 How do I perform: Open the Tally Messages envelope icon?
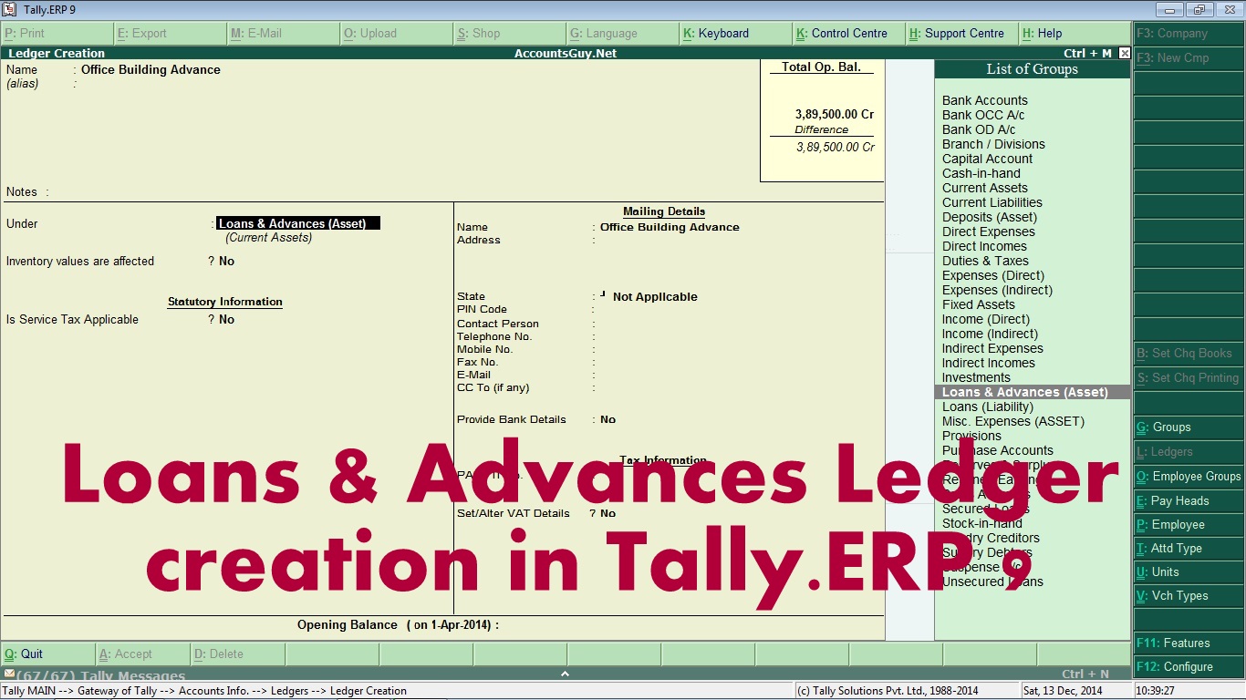[x=9, y=674]
